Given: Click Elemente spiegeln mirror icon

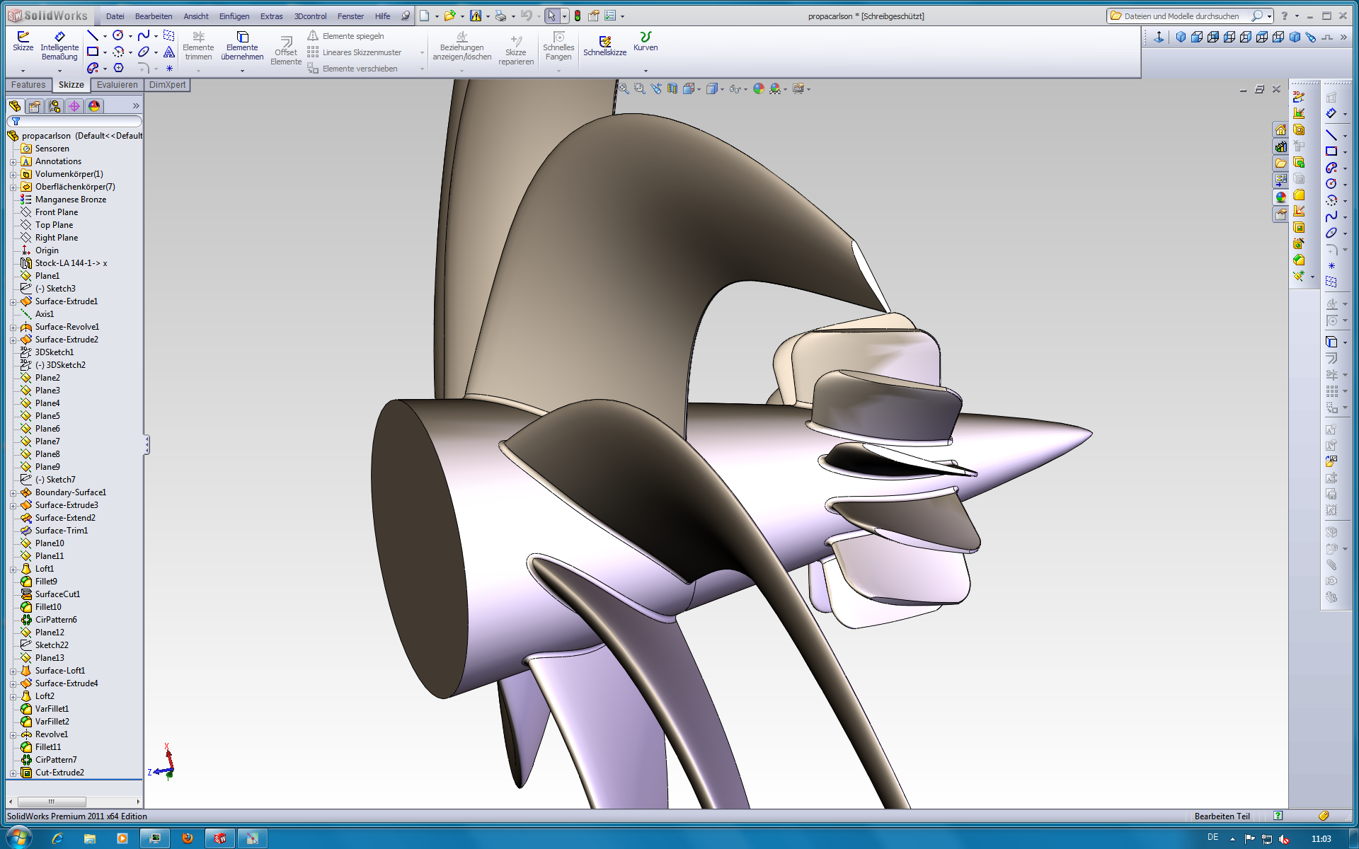Looking at the screenshot, I should pos(313,35).
